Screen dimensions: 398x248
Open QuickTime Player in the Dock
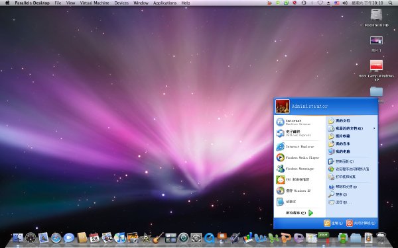(209, 238)
